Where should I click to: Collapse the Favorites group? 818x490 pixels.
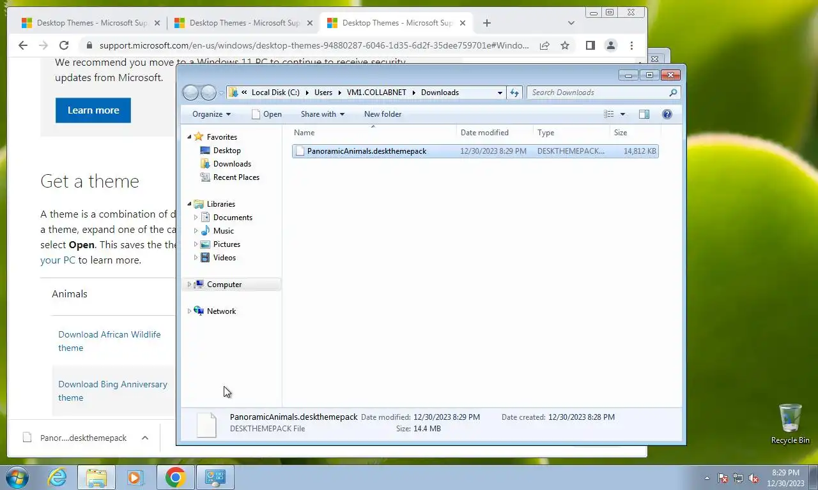click(189, 137)
